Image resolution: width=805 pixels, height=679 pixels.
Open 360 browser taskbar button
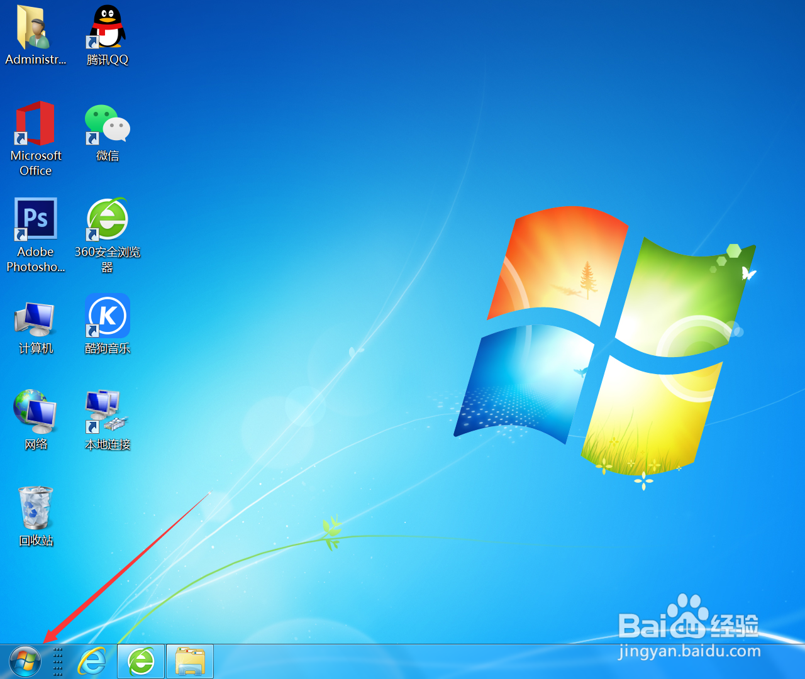(142, 662)
